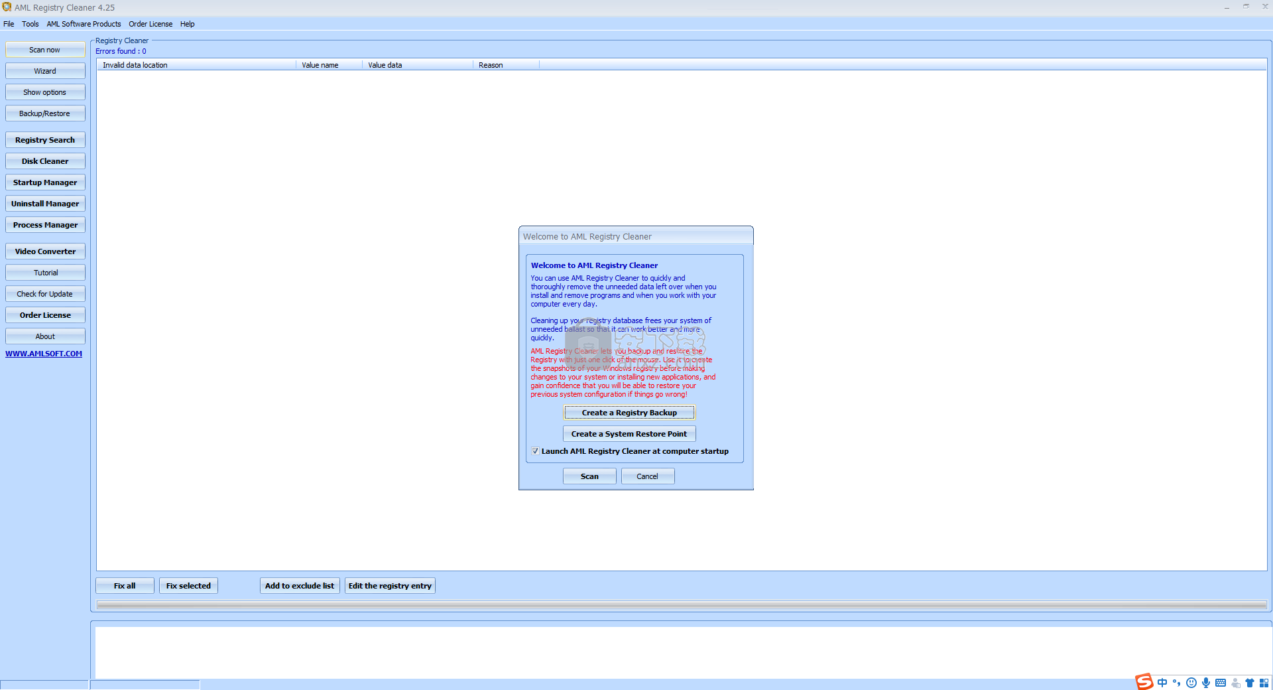Open the Help menu

[187, 24]
